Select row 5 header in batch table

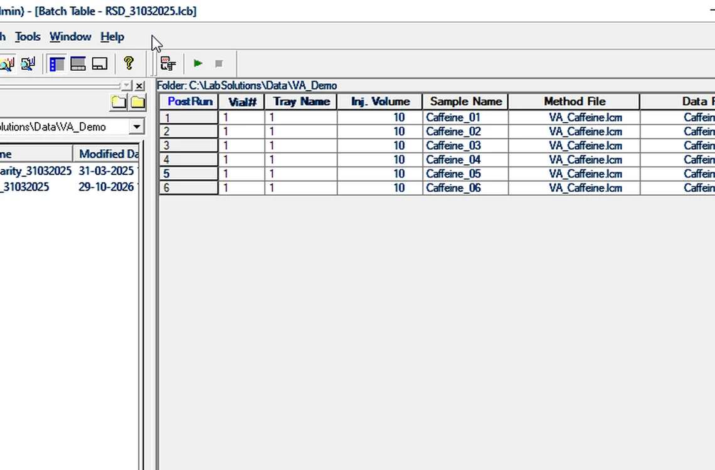point(189,174)
